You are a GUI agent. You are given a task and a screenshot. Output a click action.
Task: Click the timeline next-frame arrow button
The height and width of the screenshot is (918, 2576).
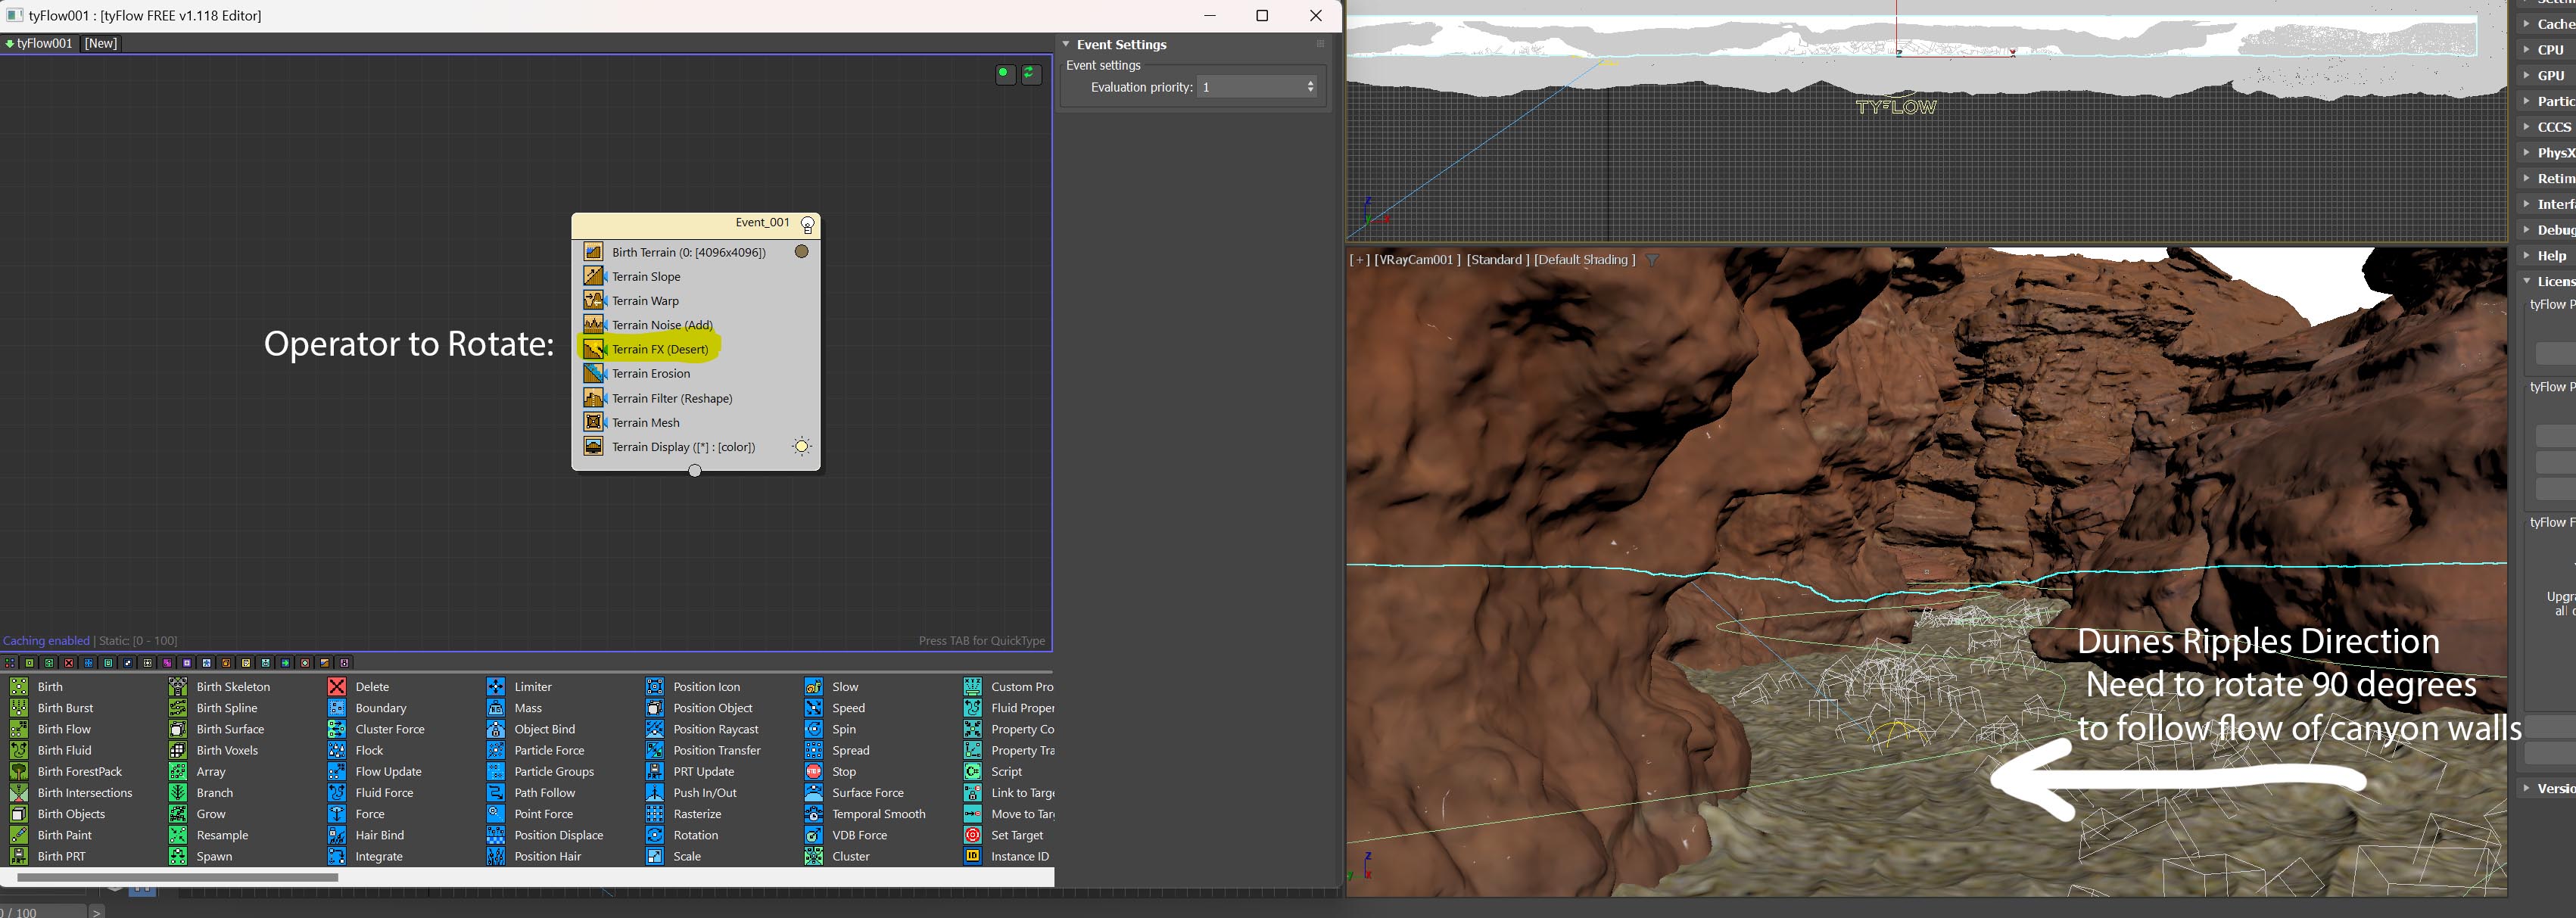96,912
